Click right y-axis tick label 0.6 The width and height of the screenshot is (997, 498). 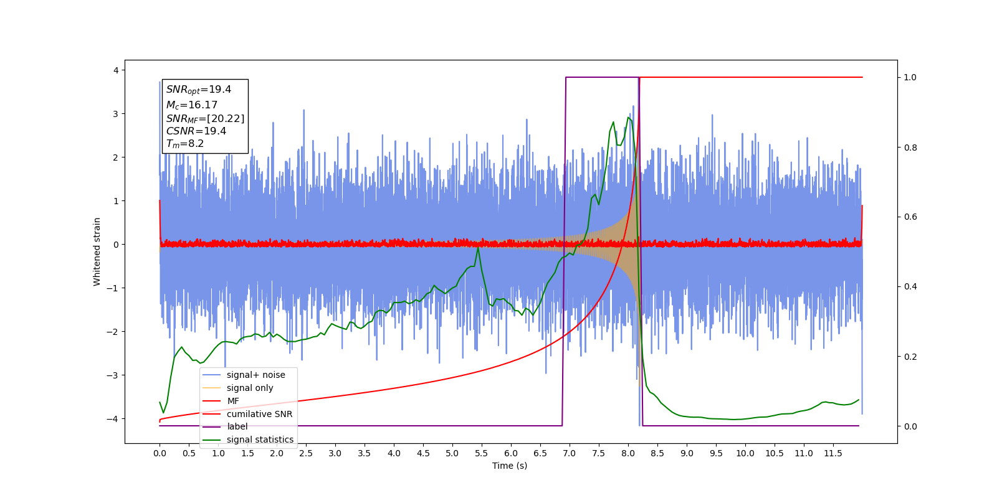pos(910,217)
